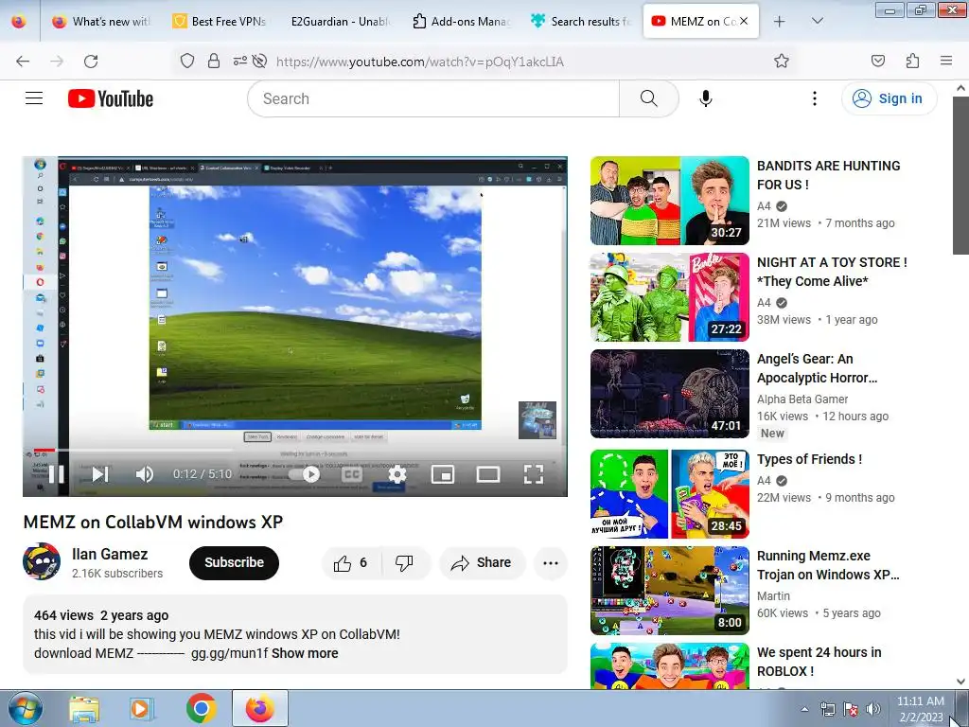The height and width of the screenshot is (727, 969).
Task: Open YouTube settings three-dot menu
Action: [x=815, y=98]
